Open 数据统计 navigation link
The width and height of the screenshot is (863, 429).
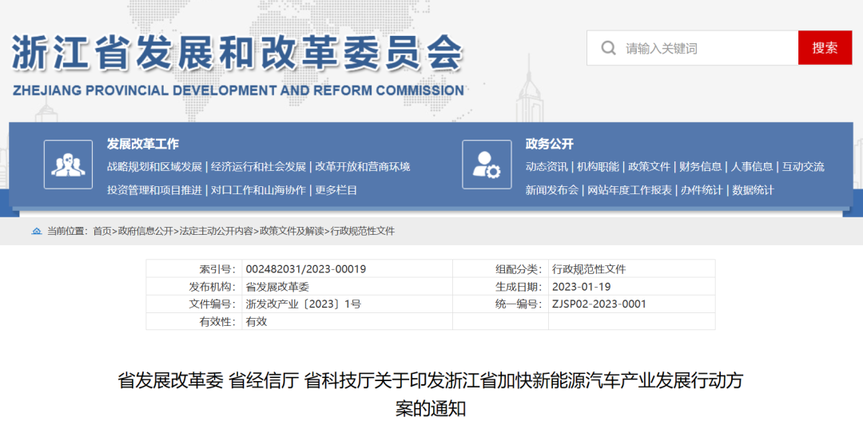pos(753,190)
